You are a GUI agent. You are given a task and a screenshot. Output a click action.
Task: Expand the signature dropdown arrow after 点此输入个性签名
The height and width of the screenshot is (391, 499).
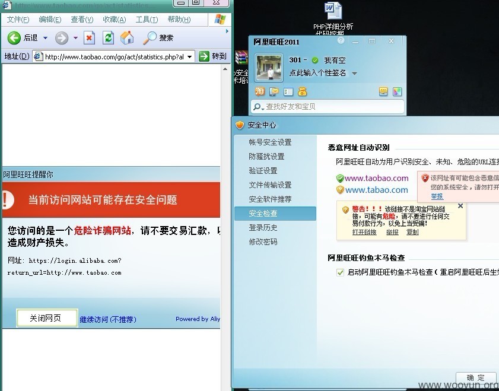pos(354,74)
